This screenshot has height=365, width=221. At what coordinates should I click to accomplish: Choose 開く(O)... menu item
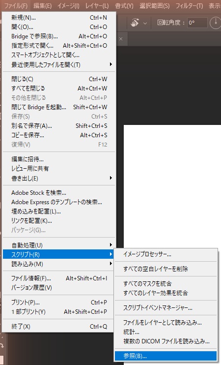[59, 27]
